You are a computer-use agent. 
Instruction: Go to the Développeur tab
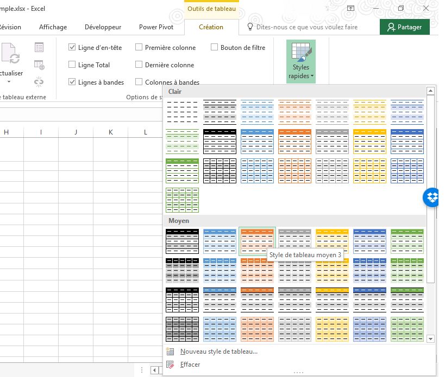(103, 27)
